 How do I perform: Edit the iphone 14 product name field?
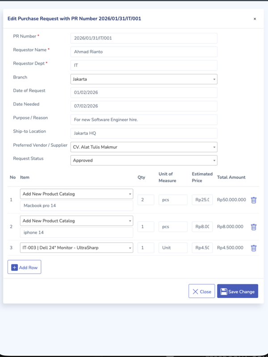coord(76,232)
